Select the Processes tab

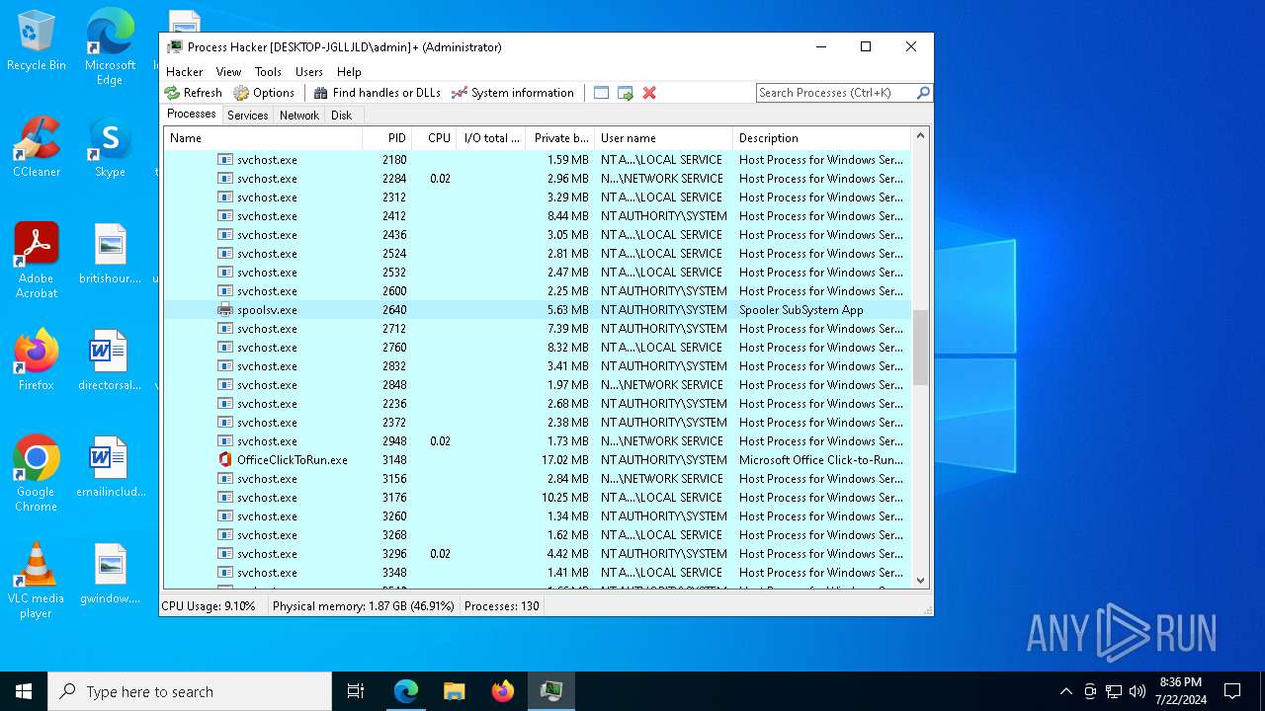coord(192,115)
